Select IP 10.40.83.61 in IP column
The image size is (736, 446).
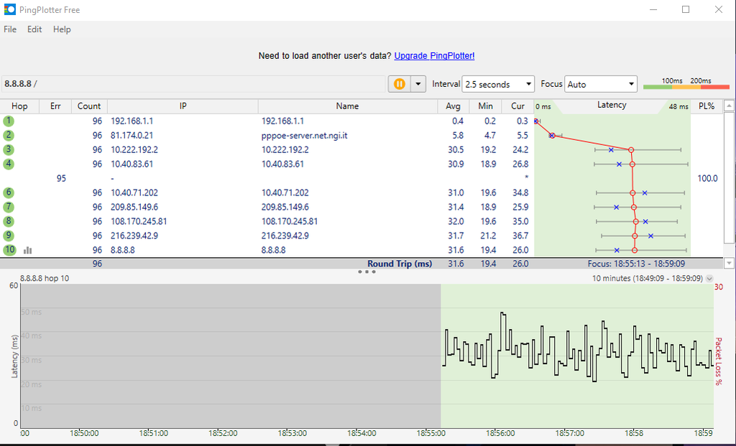click(x=132, y=164)
